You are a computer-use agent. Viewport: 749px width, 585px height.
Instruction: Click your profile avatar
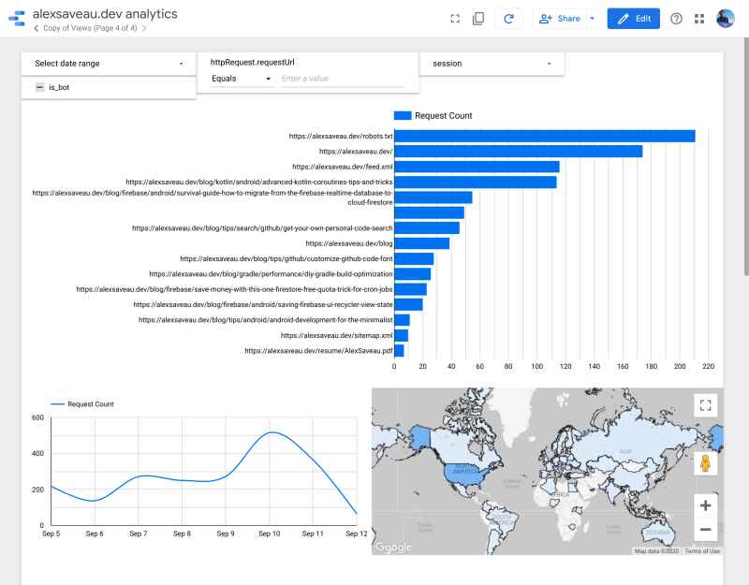[x=724, y=16]
